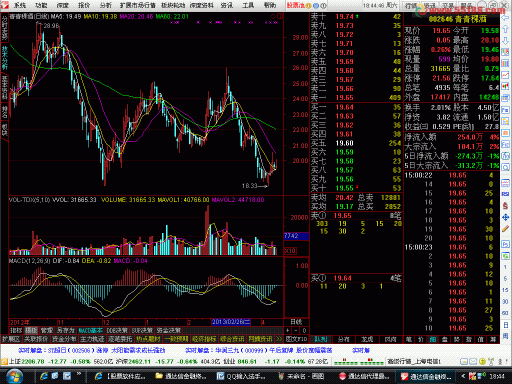Viewport: 512px width, 384px height.
Task: Open the 帮助 menu
Action: (x=269, y=5)
